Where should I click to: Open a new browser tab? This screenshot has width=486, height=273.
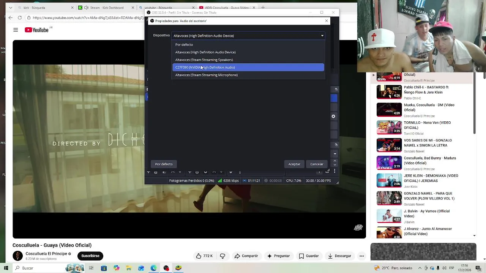coord(263,8)
